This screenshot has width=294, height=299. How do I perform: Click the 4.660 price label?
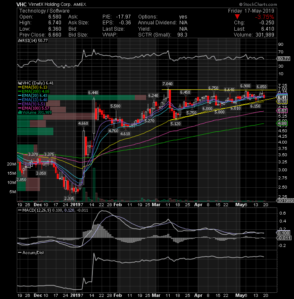coord(83,123)
